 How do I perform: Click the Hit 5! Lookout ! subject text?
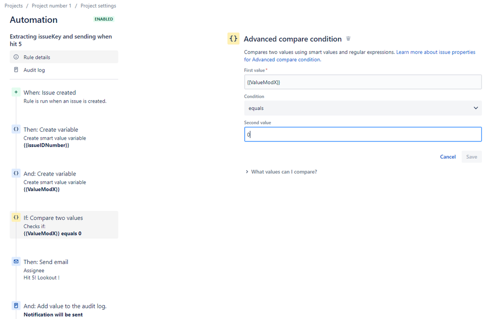[41, 278]
